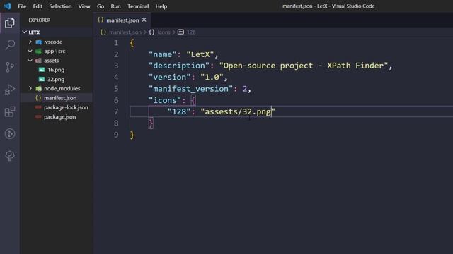Open the Run and Debug view icon
453x254 pixels.
10,90
